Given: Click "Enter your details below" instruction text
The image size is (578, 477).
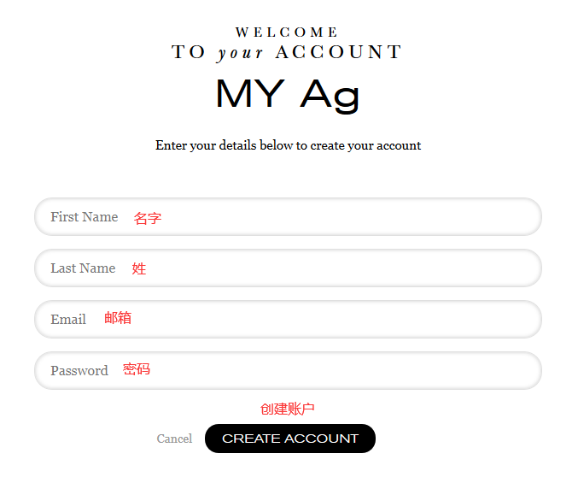Looking at the screenshot, I should coord(288,145).
